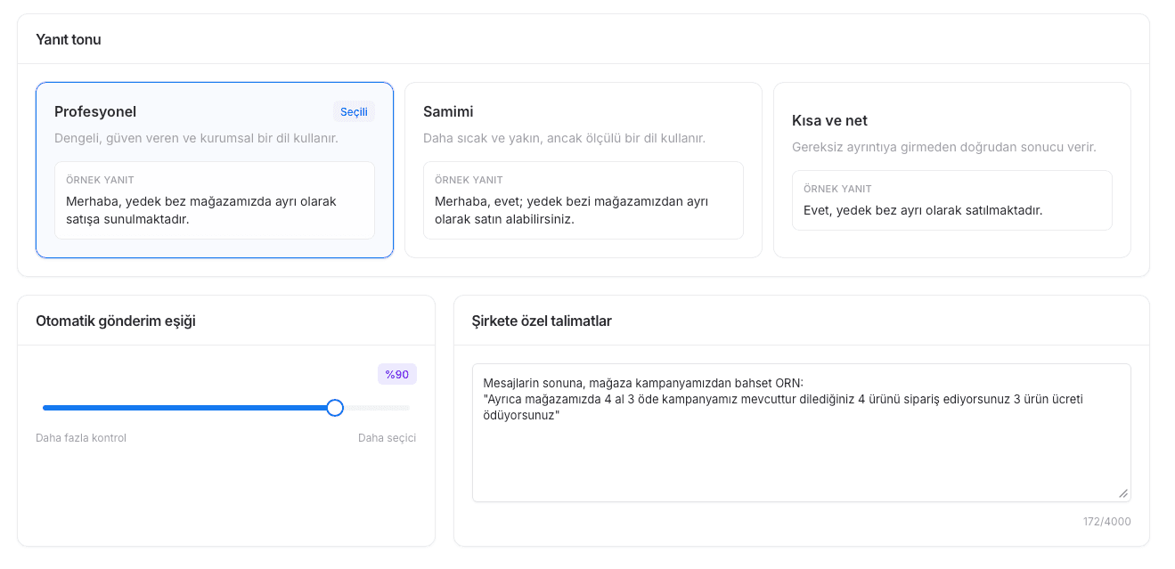1175x569 pixels.
Task: Click the Samimi description 'Daha sıcak ve yakın'
Action: pos(564,139)
